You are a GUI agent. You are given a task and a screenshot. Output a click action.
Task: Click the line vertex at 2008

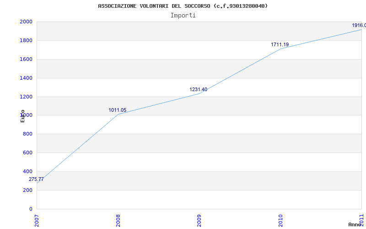118,114
